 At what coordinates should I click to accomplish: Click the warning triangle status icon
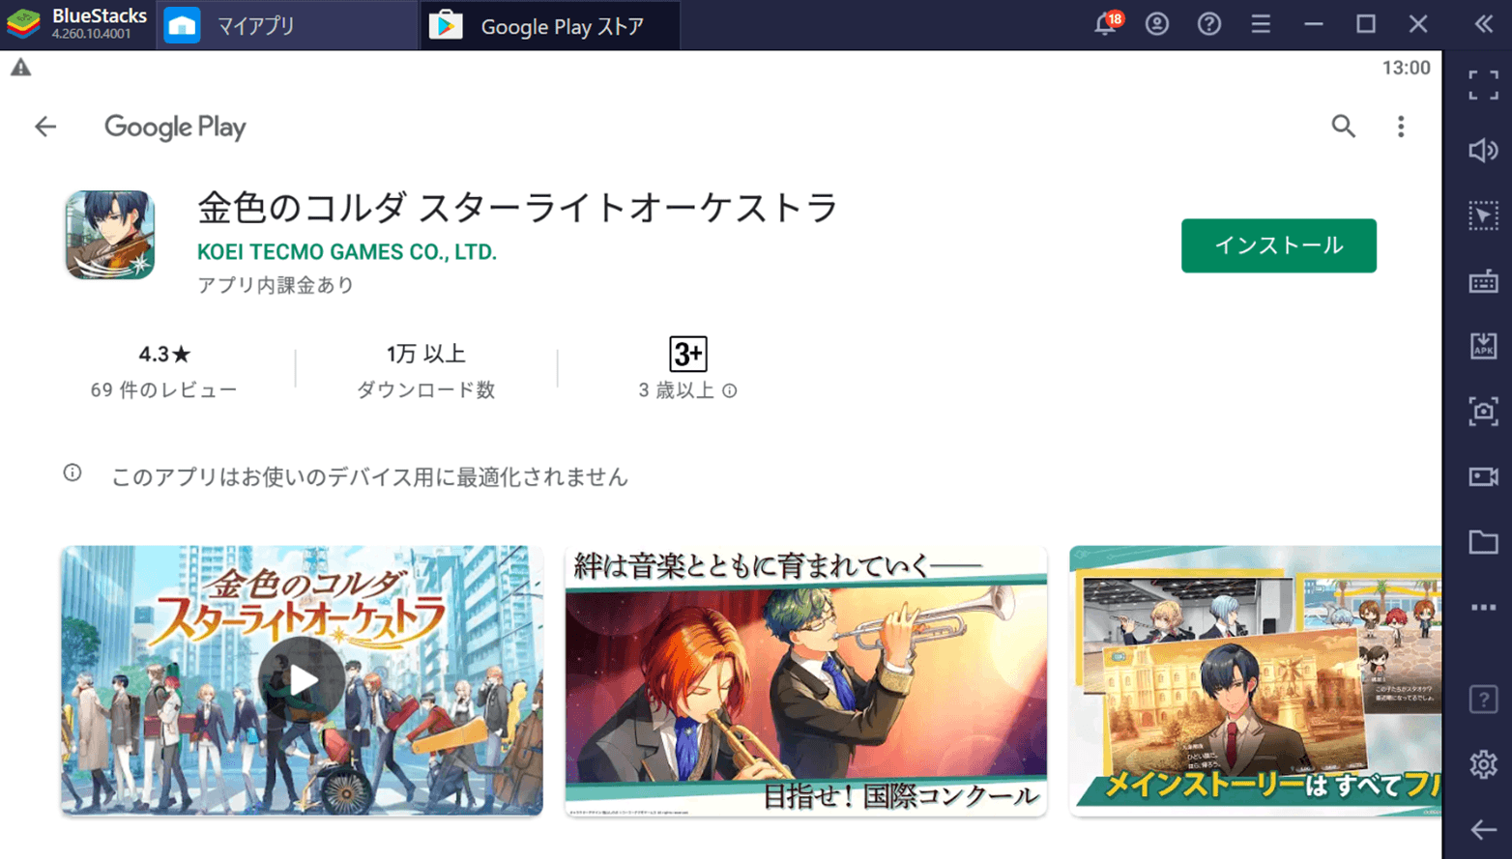[20, 68]
